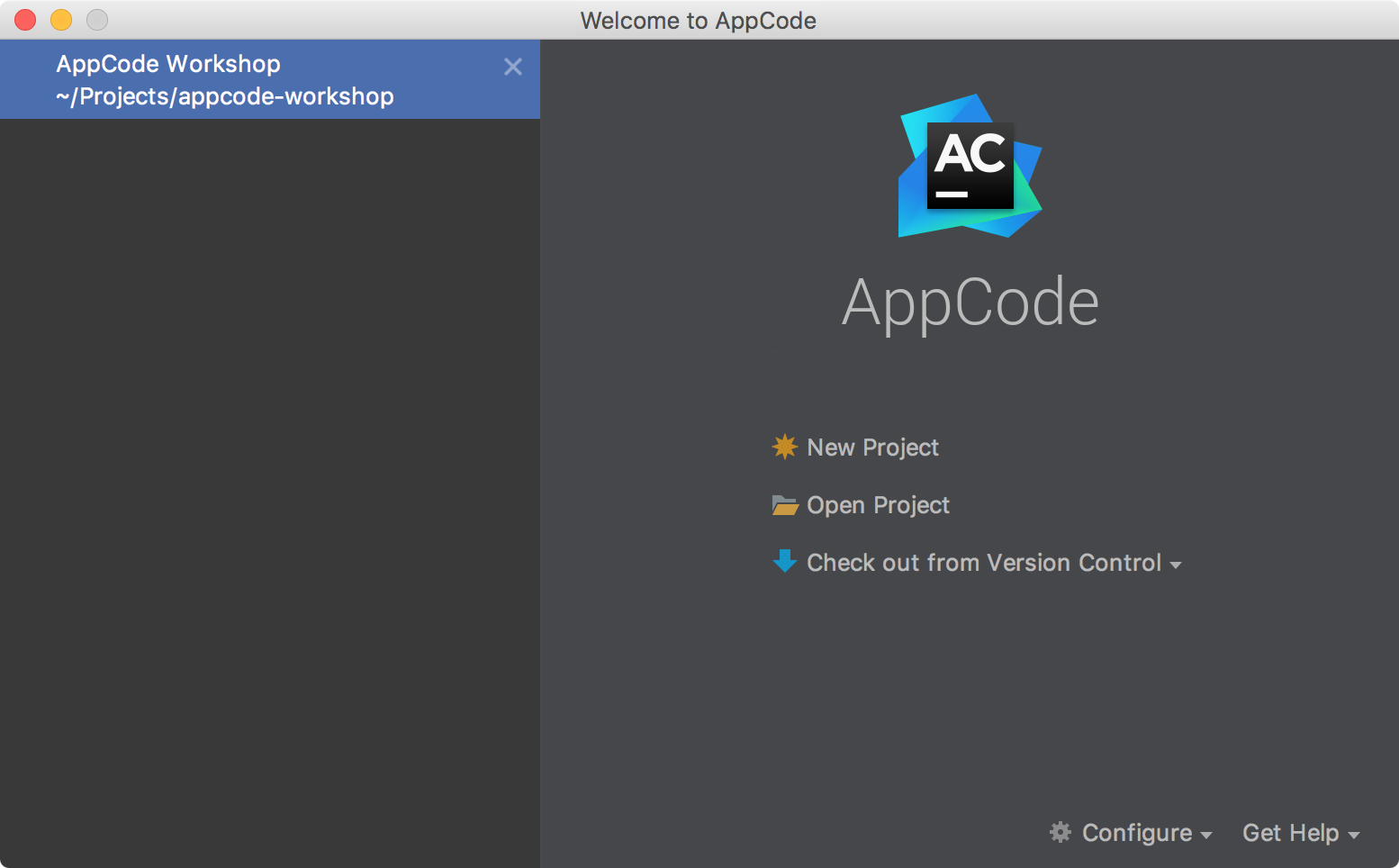Open the Configure menu label

1136,833
